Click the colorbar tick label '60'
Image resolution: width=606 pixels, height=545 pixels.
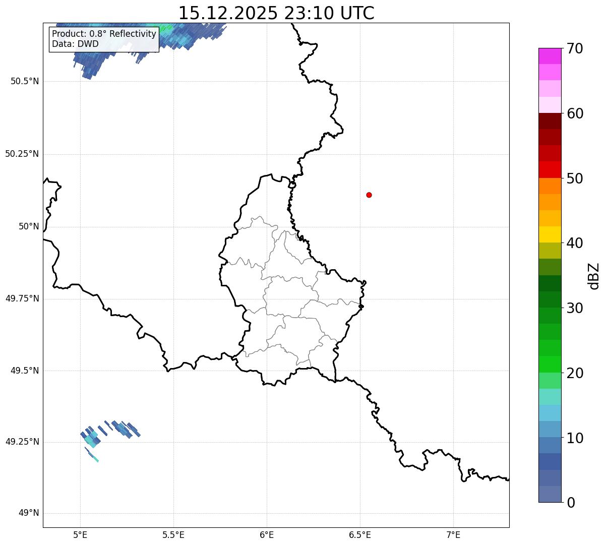[x=575, y=113]
